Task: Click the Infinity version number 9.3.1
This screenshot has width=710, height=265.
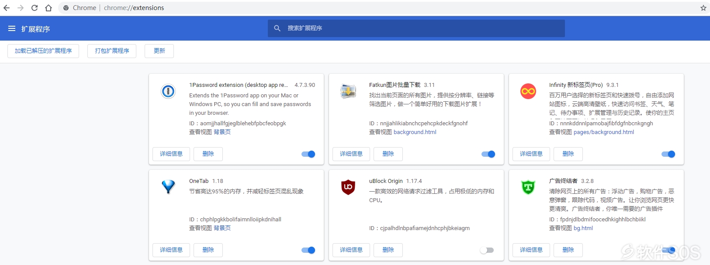Action: (613, 85)
